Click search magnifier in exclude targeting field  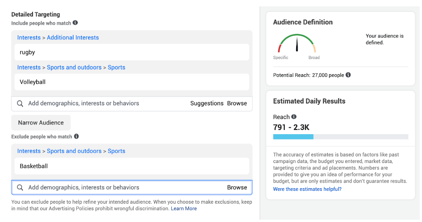[x=20, y=187]
